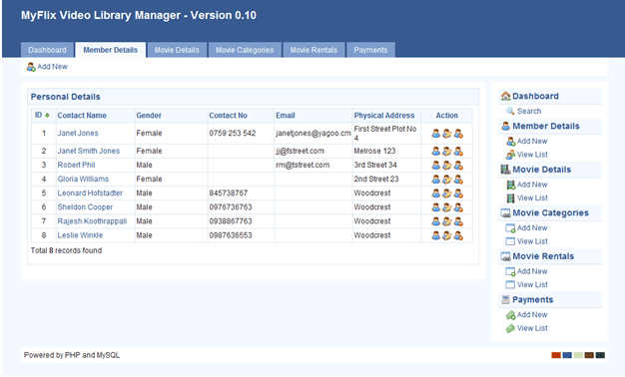Click the edit icon in Sheldon Cooper's row
Screen dimensions: 625x377
point(447,207)
